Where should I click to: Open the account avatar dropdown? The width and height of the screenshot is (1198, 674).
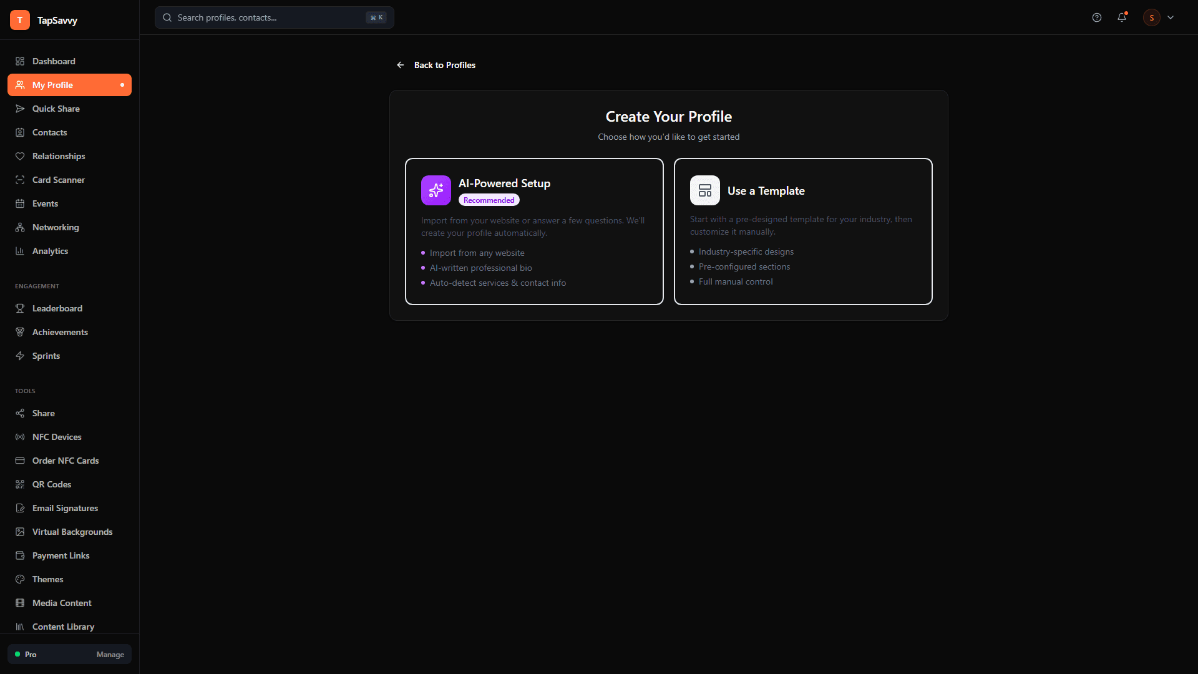1157,17
